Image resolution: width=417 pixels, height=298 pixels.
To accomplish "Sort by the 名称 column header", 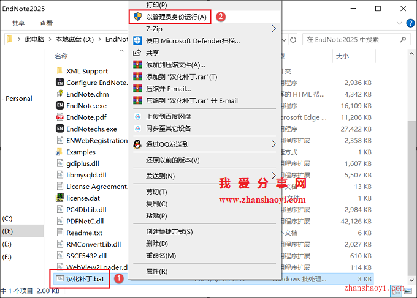I will pos(61,56).
